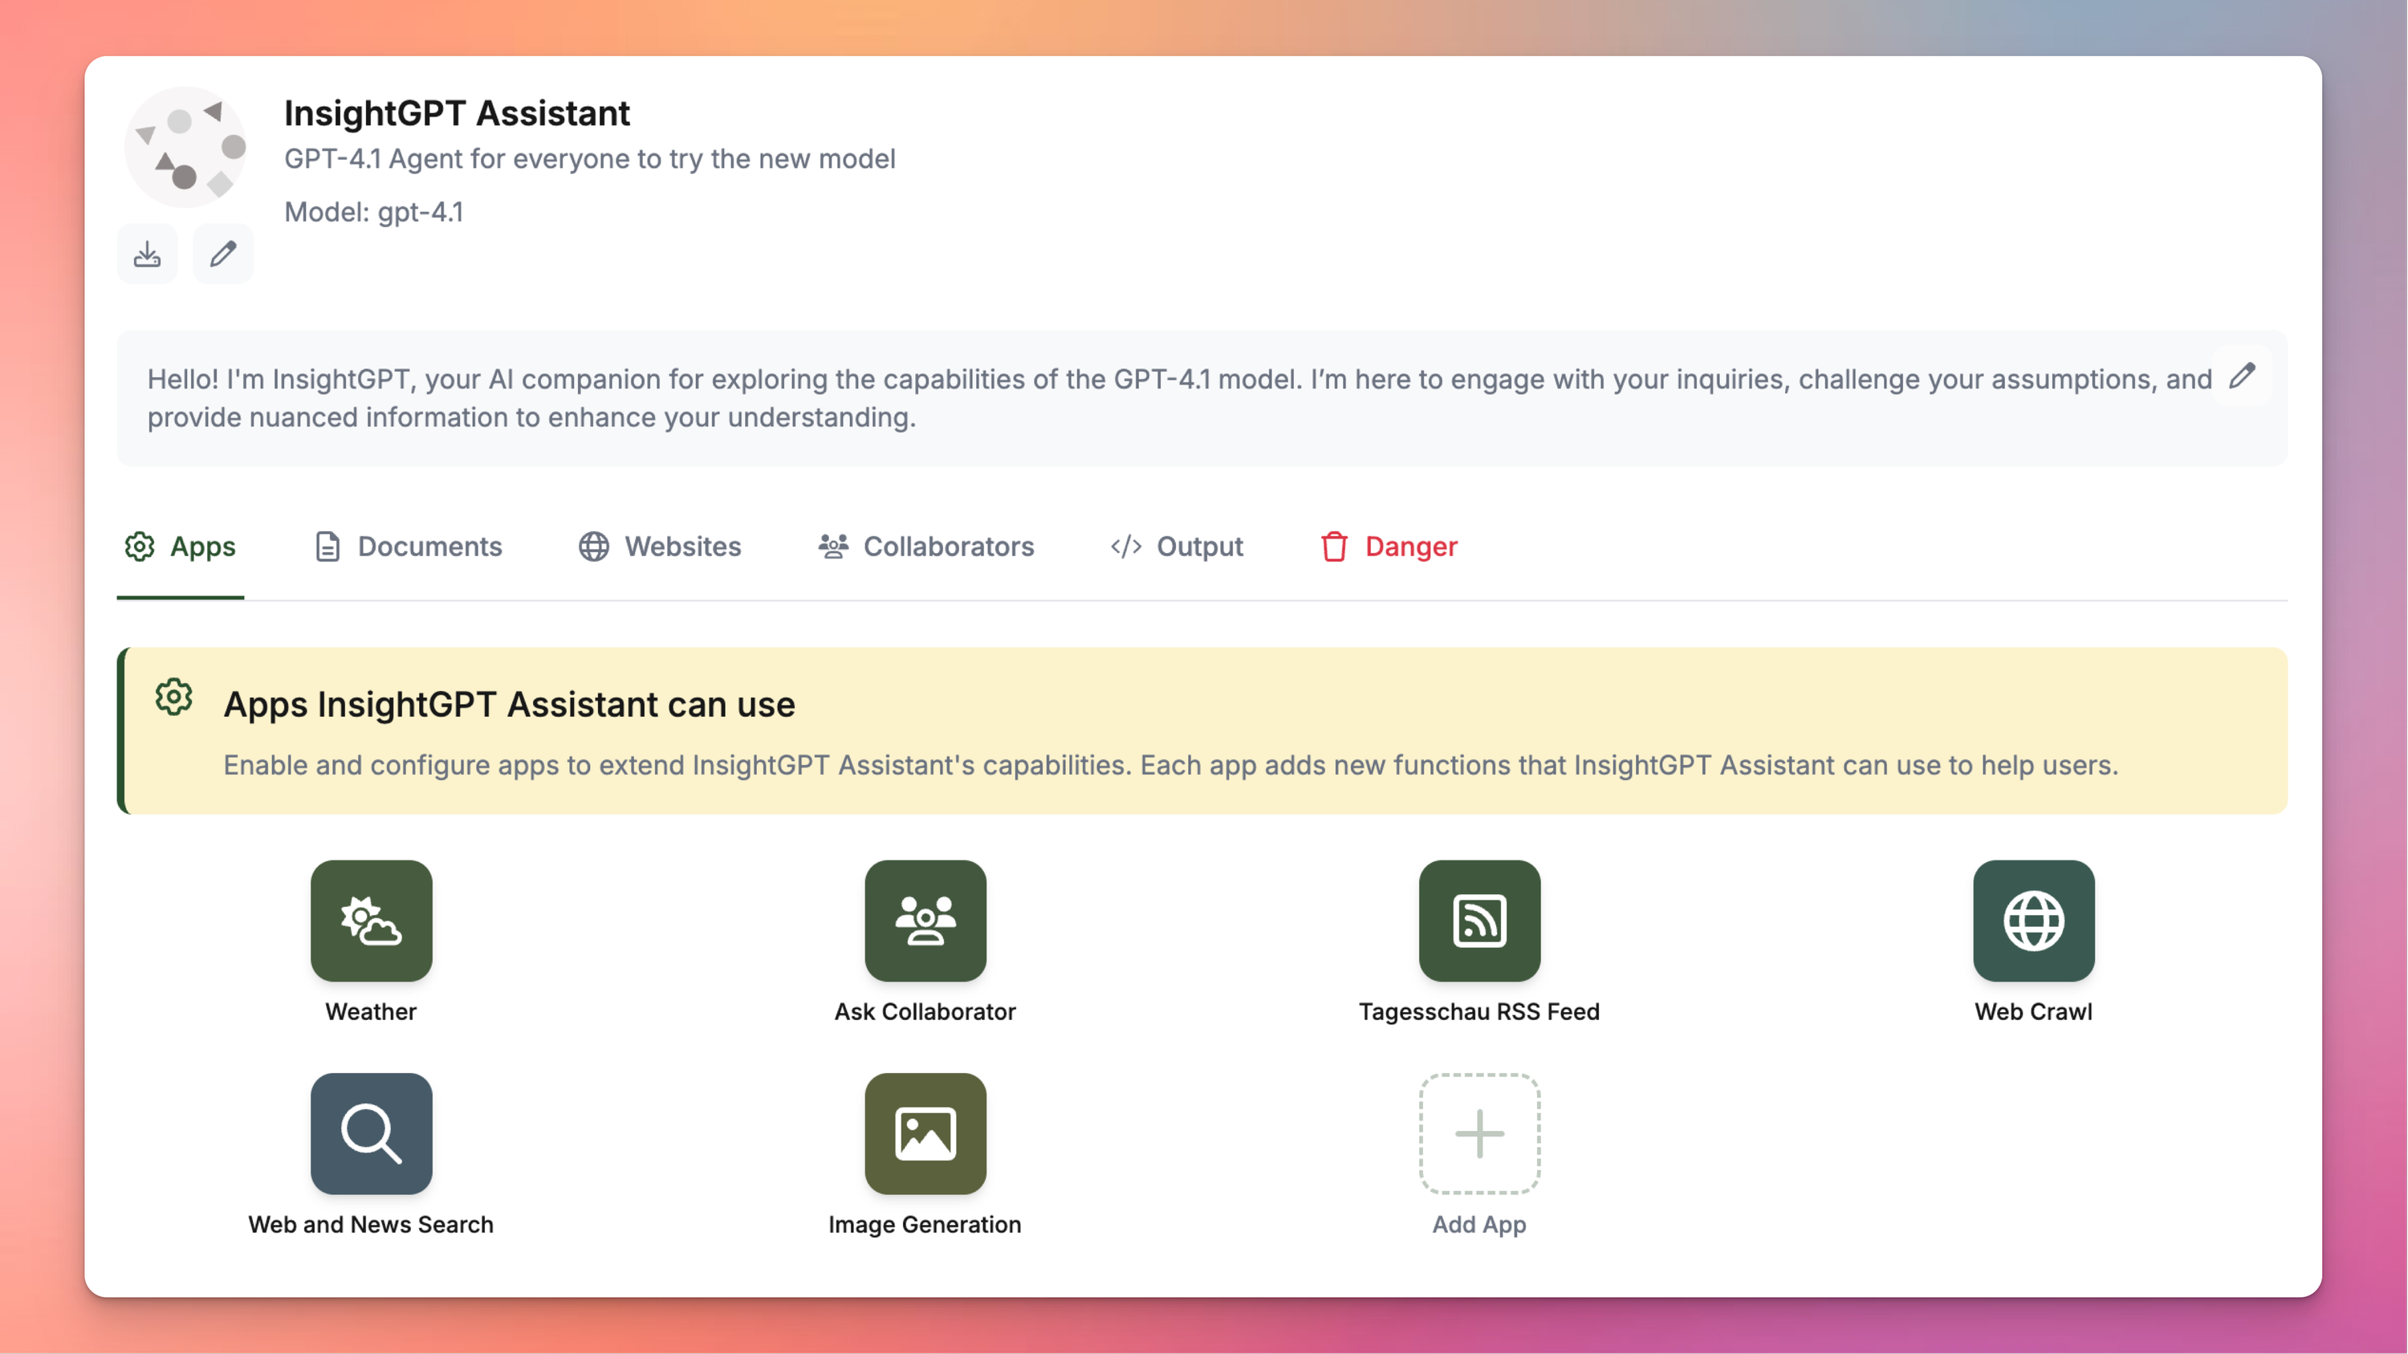This screenshot has height=1354, width=2408.
Task: Switch to the Documents tab
Action: click(409, 547)
